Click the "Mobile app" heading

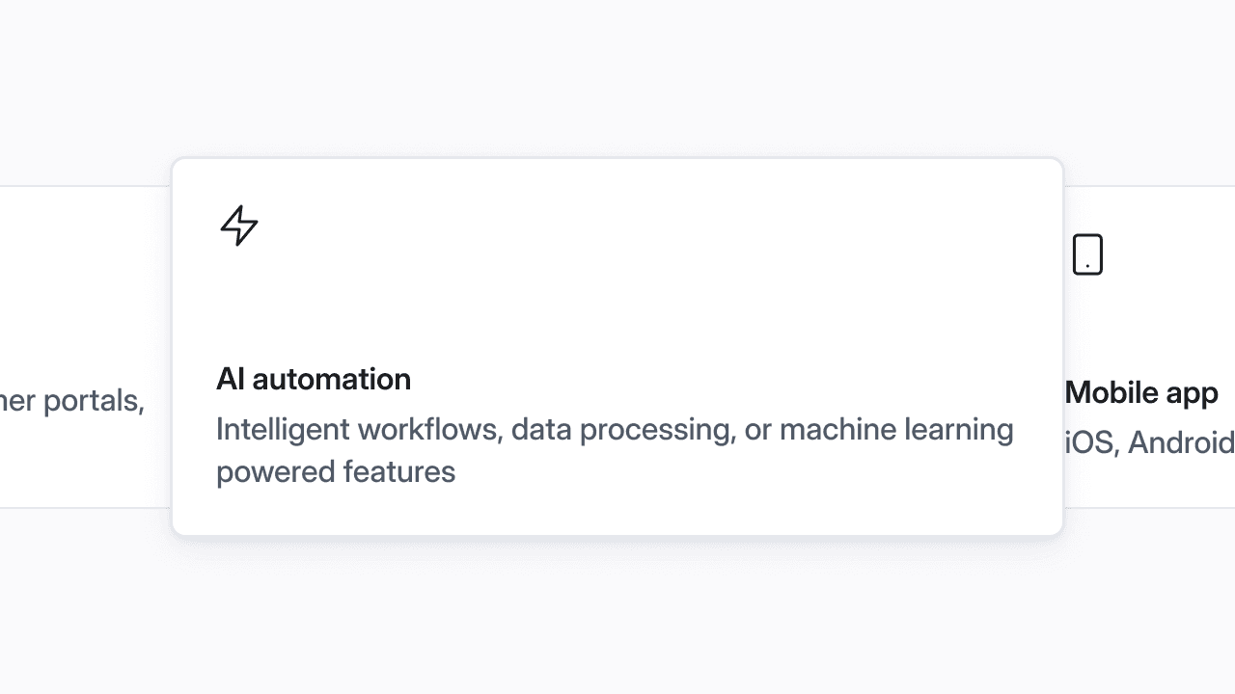[x=1141, y=392]
